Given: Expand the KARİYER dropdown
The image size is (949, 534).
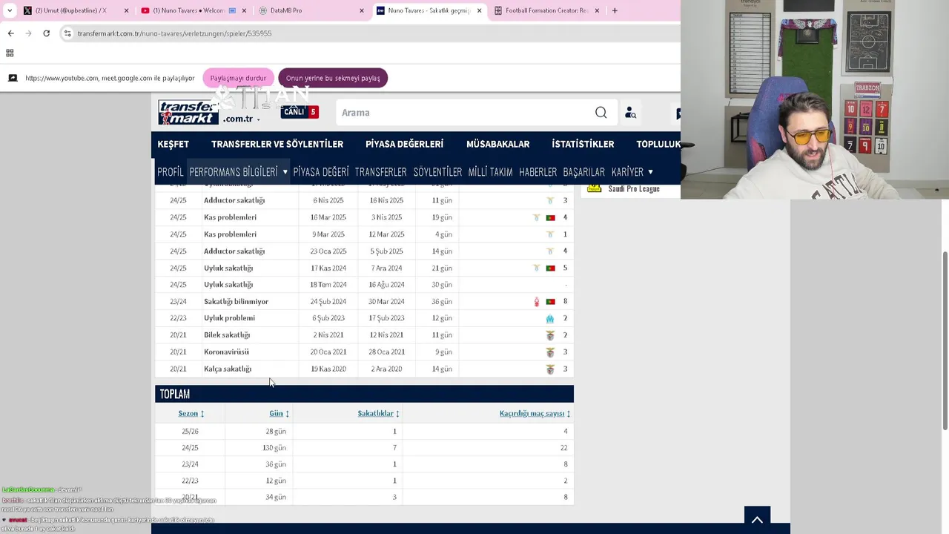Looking at the screenshot, I should (x=632, y=172).
